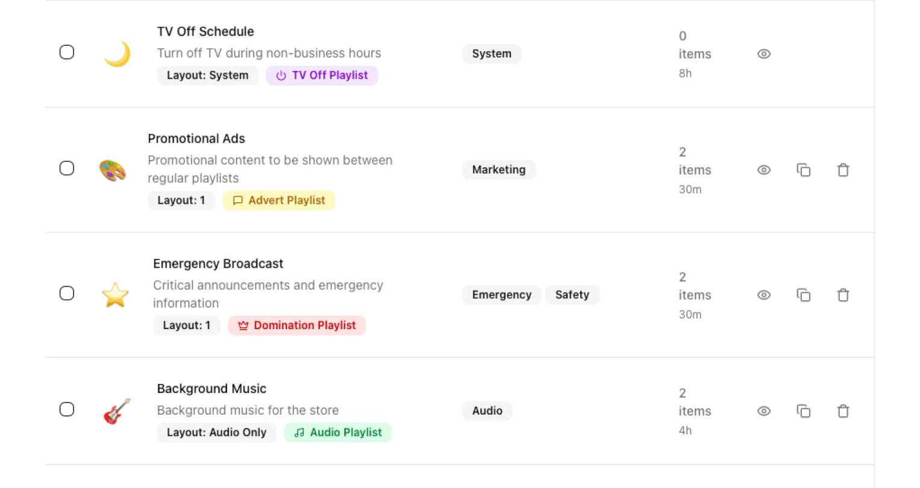Enable the Background Music checkbox

tap(67, 409)
